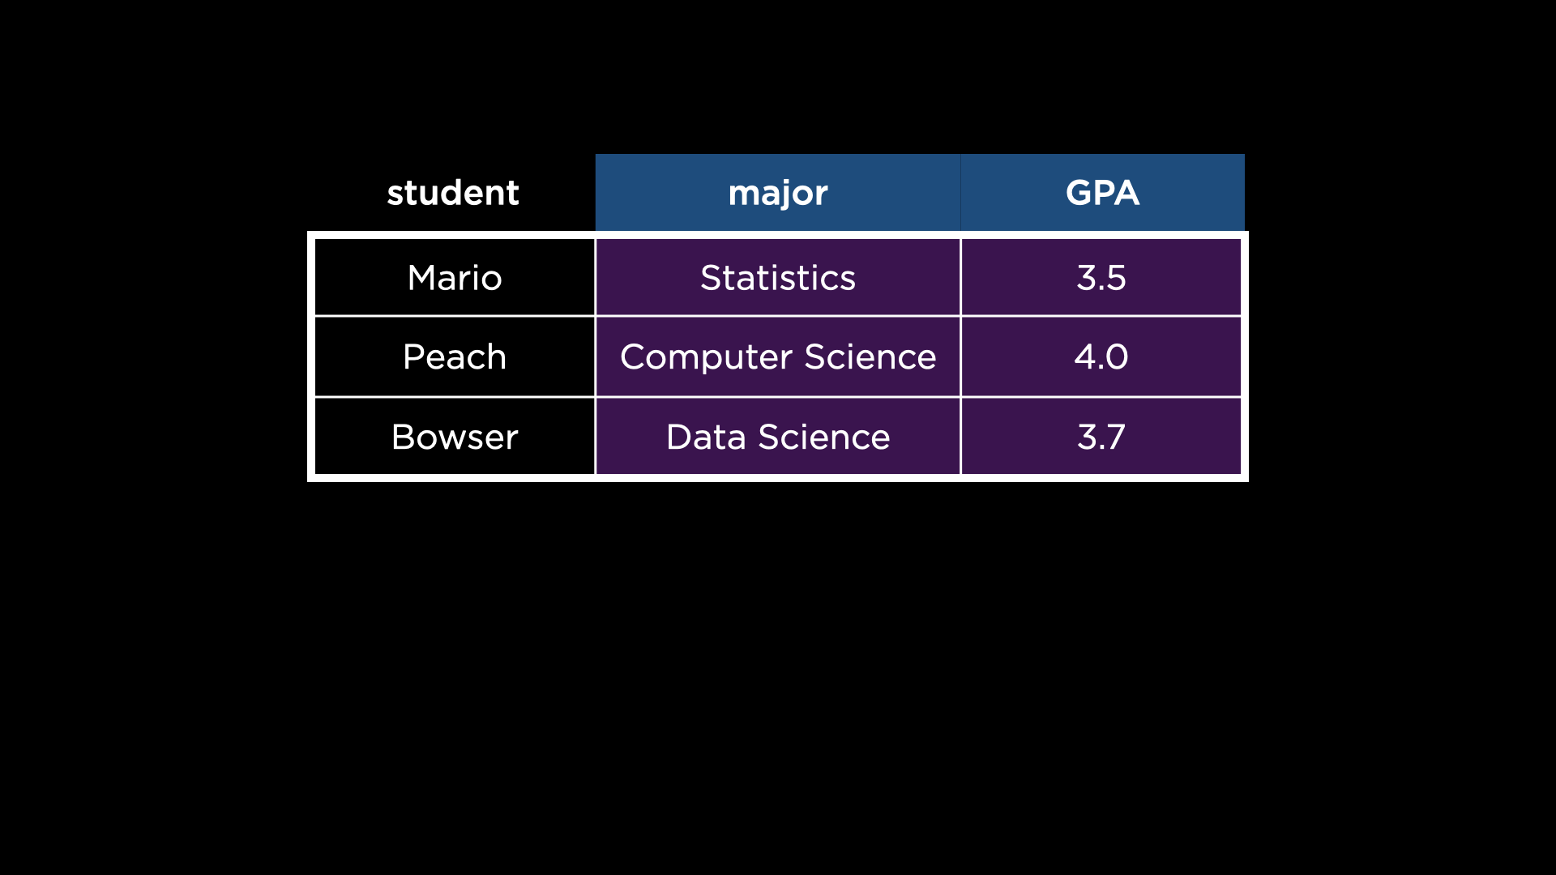Select the major column header
Viewport: 1556px width, 875px height.
click(777, 193)
